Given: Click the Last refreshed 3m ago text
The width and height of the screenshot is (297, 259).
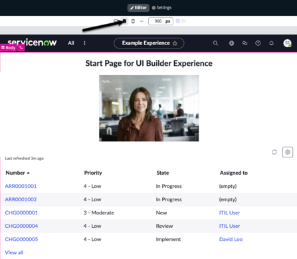Looking at the screenshot, I should [x=25, y=158].
